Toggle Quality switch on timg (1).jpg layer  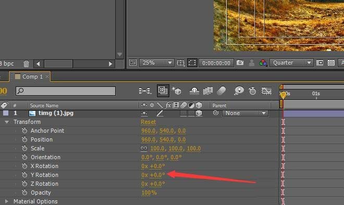(x=159, y=113)
